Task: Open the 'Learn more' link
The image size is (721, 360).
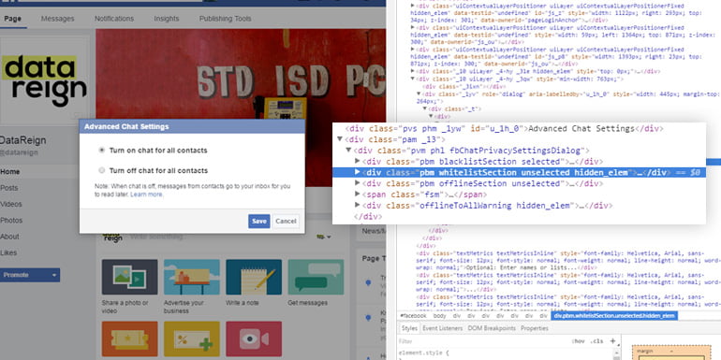Action: tap(147, 194)
